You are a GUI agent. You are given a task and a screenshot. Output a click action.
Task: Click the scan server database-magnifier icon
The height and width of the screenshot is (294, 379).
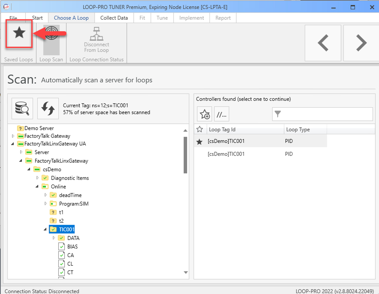(x=22, y=108)
